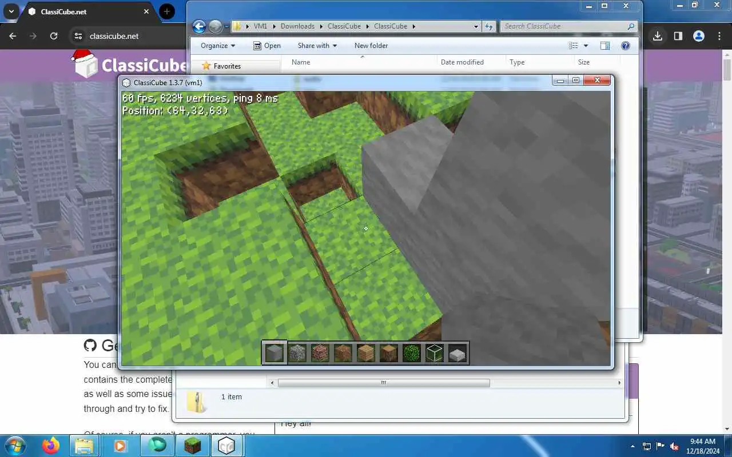Select the wood planks block in the hotbar

coord(366,353)
